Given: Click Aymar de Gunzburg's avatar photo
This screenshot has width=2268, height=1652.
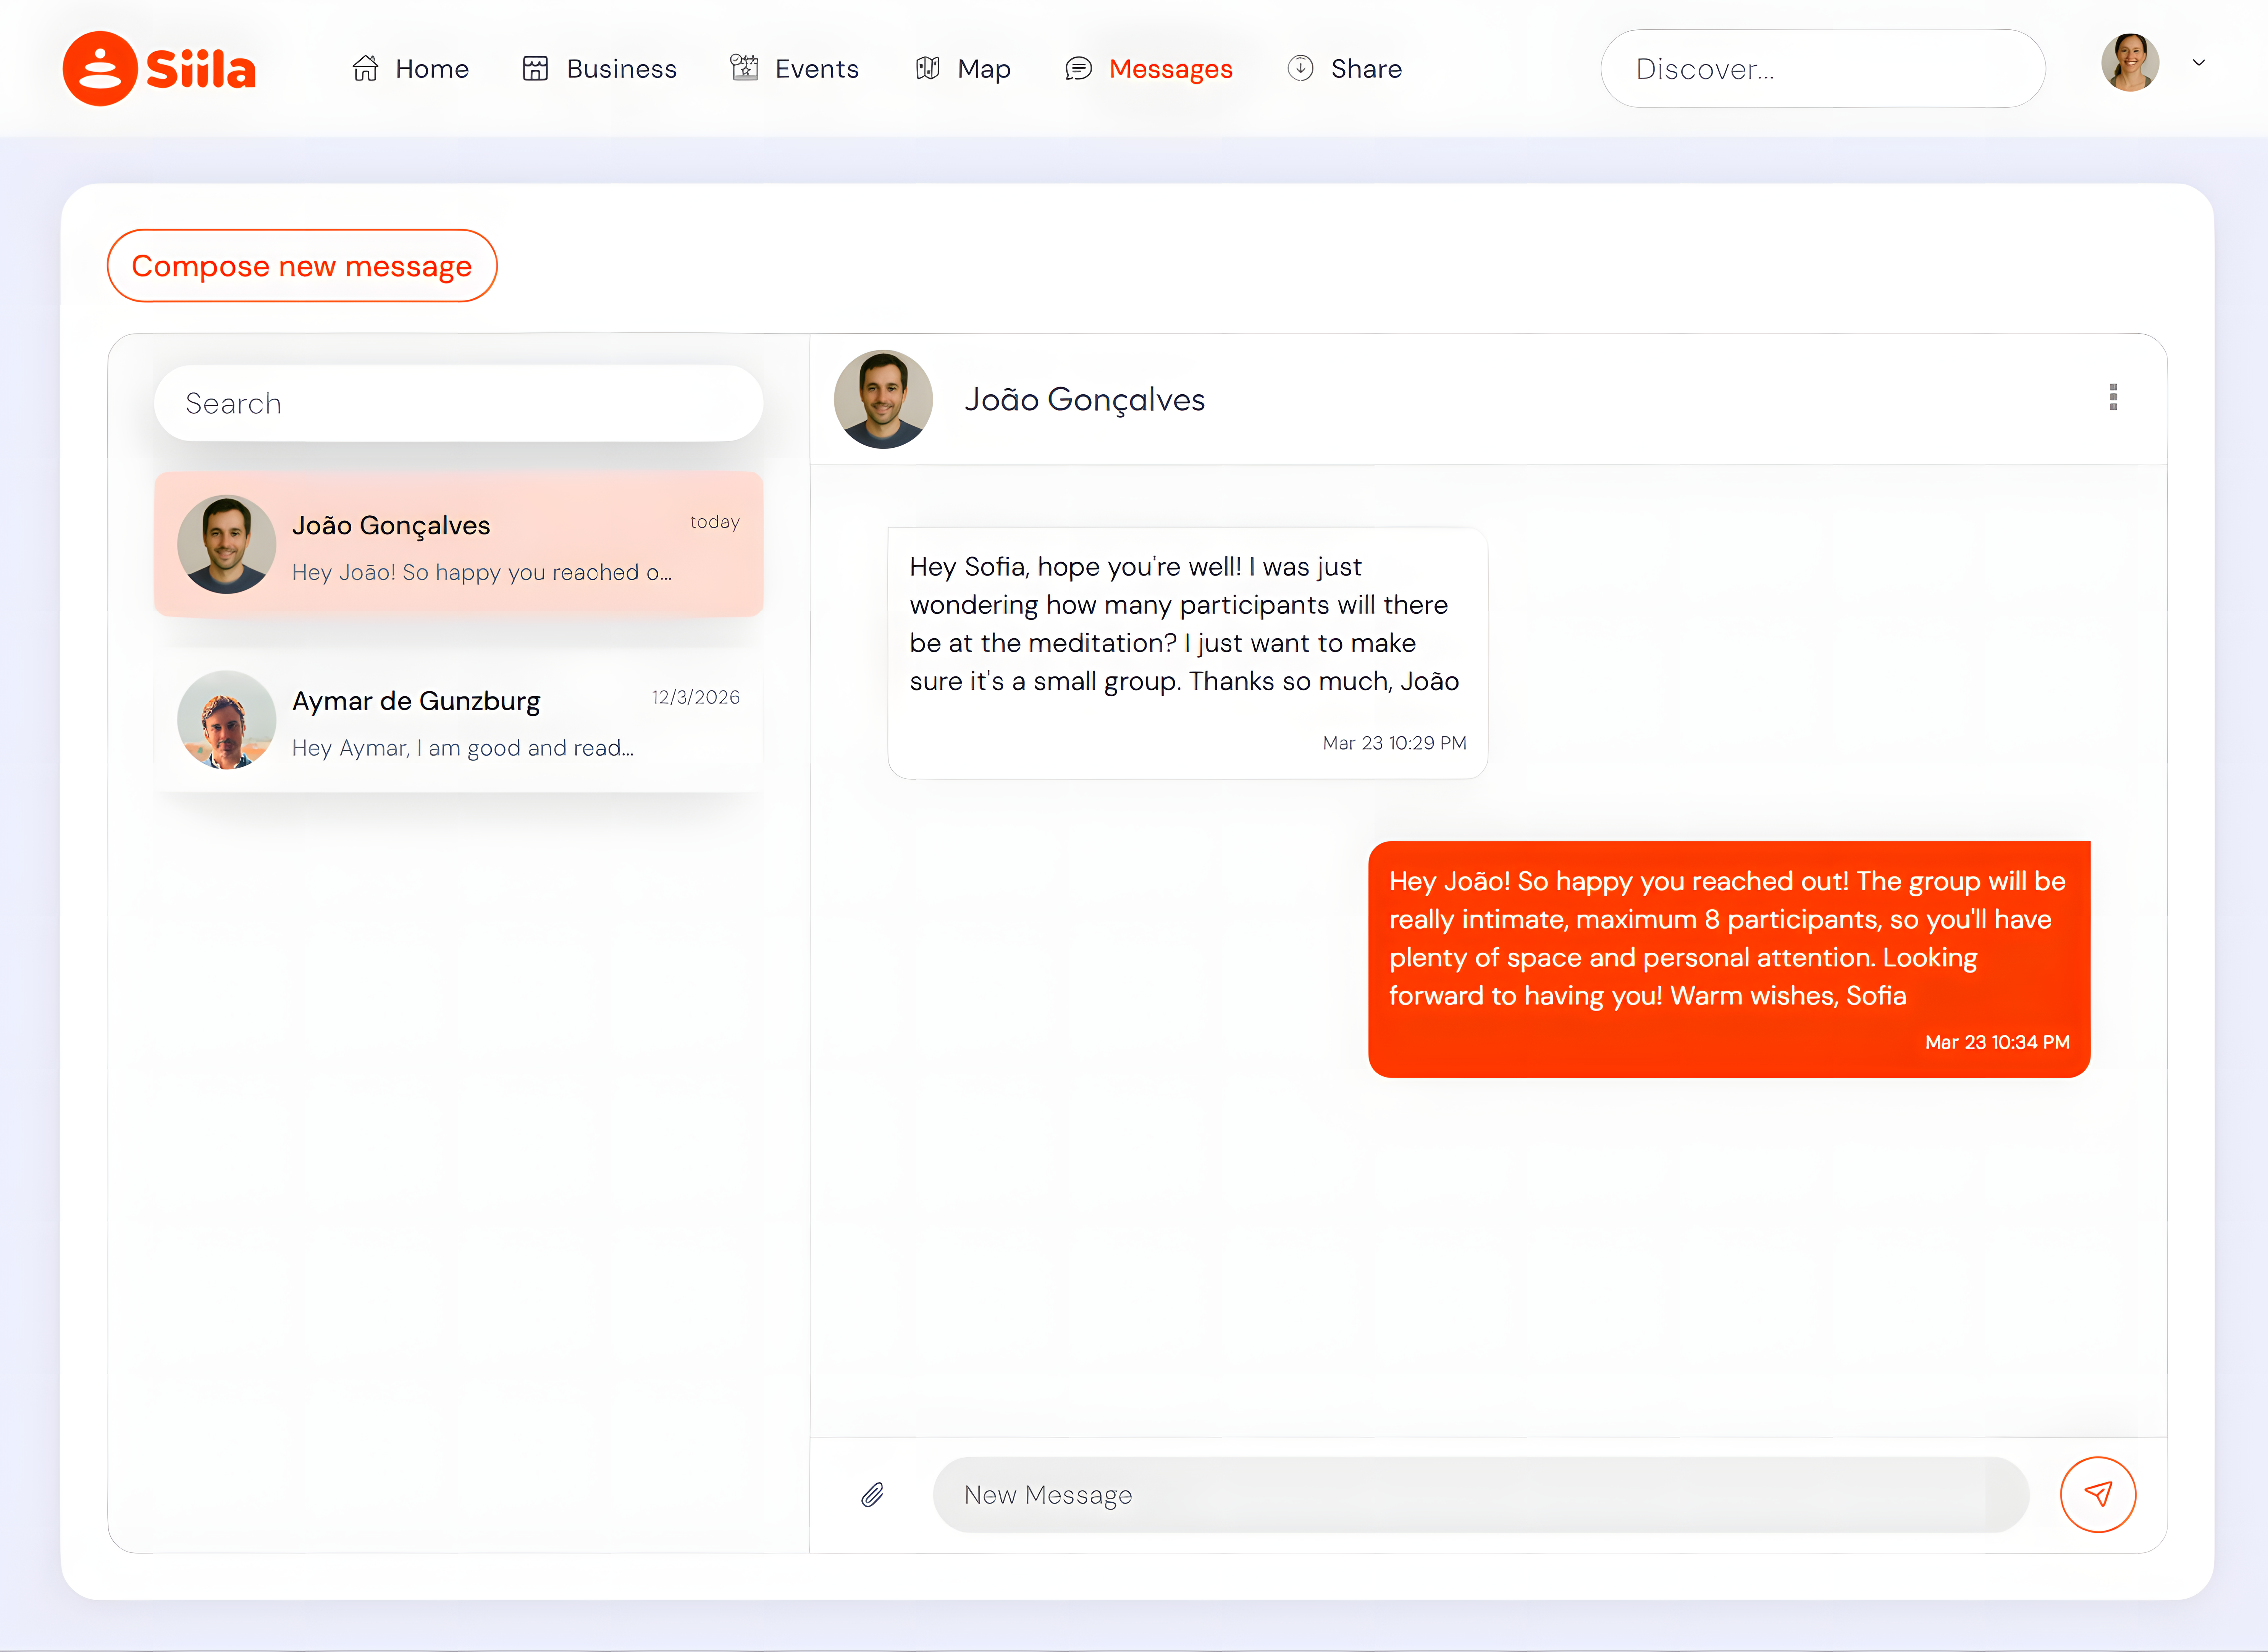Looking at the screenshot, I should (x=226, y=720).
